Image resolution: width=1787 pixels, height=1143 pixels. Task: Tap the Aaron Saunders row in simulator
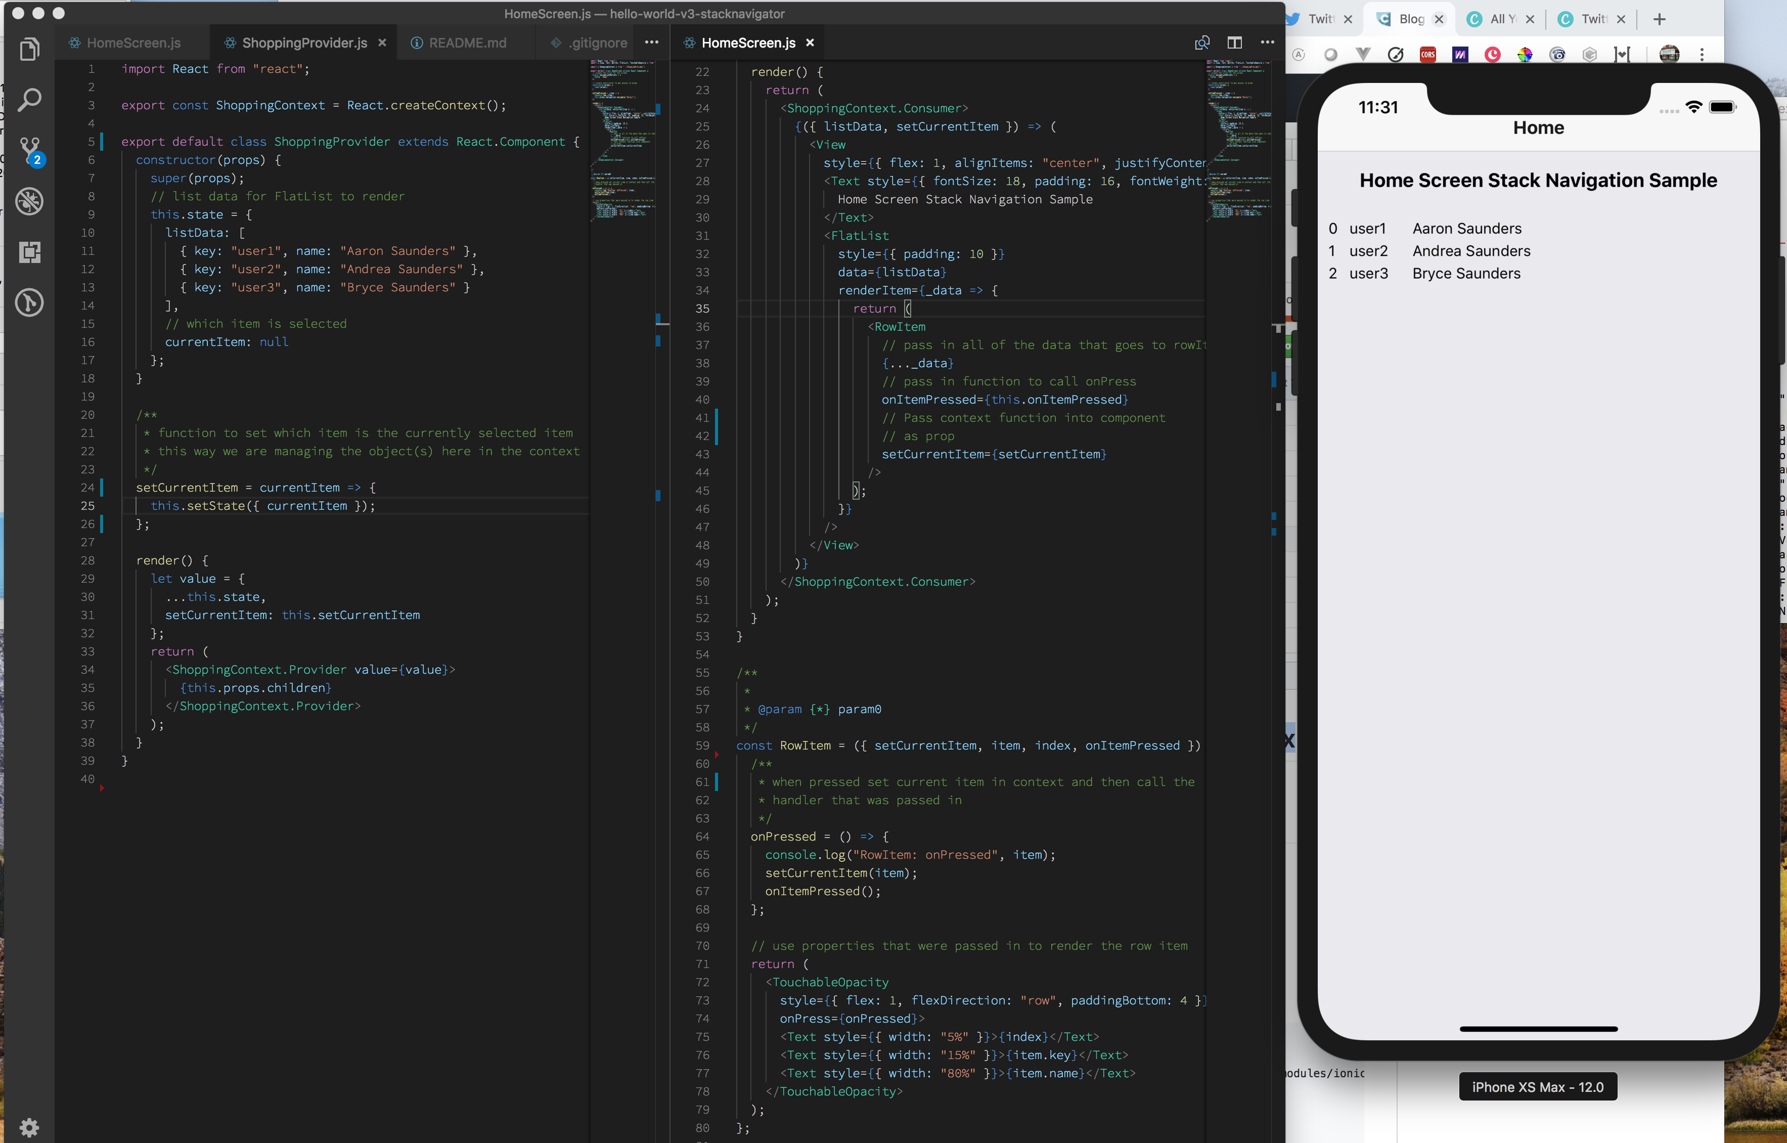(x=1466, y=229)
